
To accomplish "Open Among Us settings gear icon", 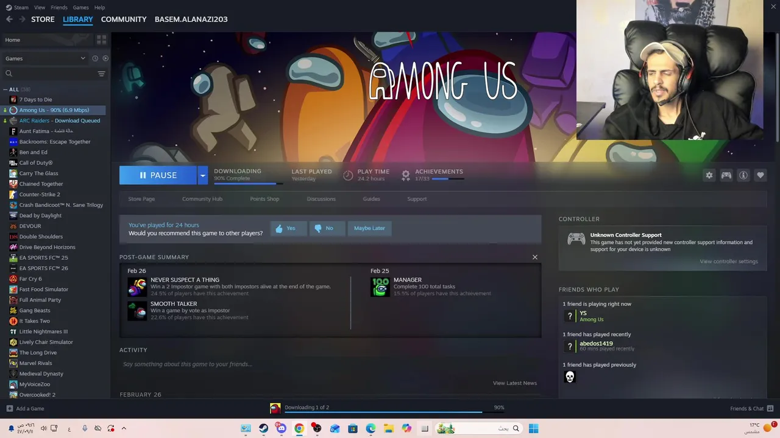I will pyautogui.click(x=709, y=175).
